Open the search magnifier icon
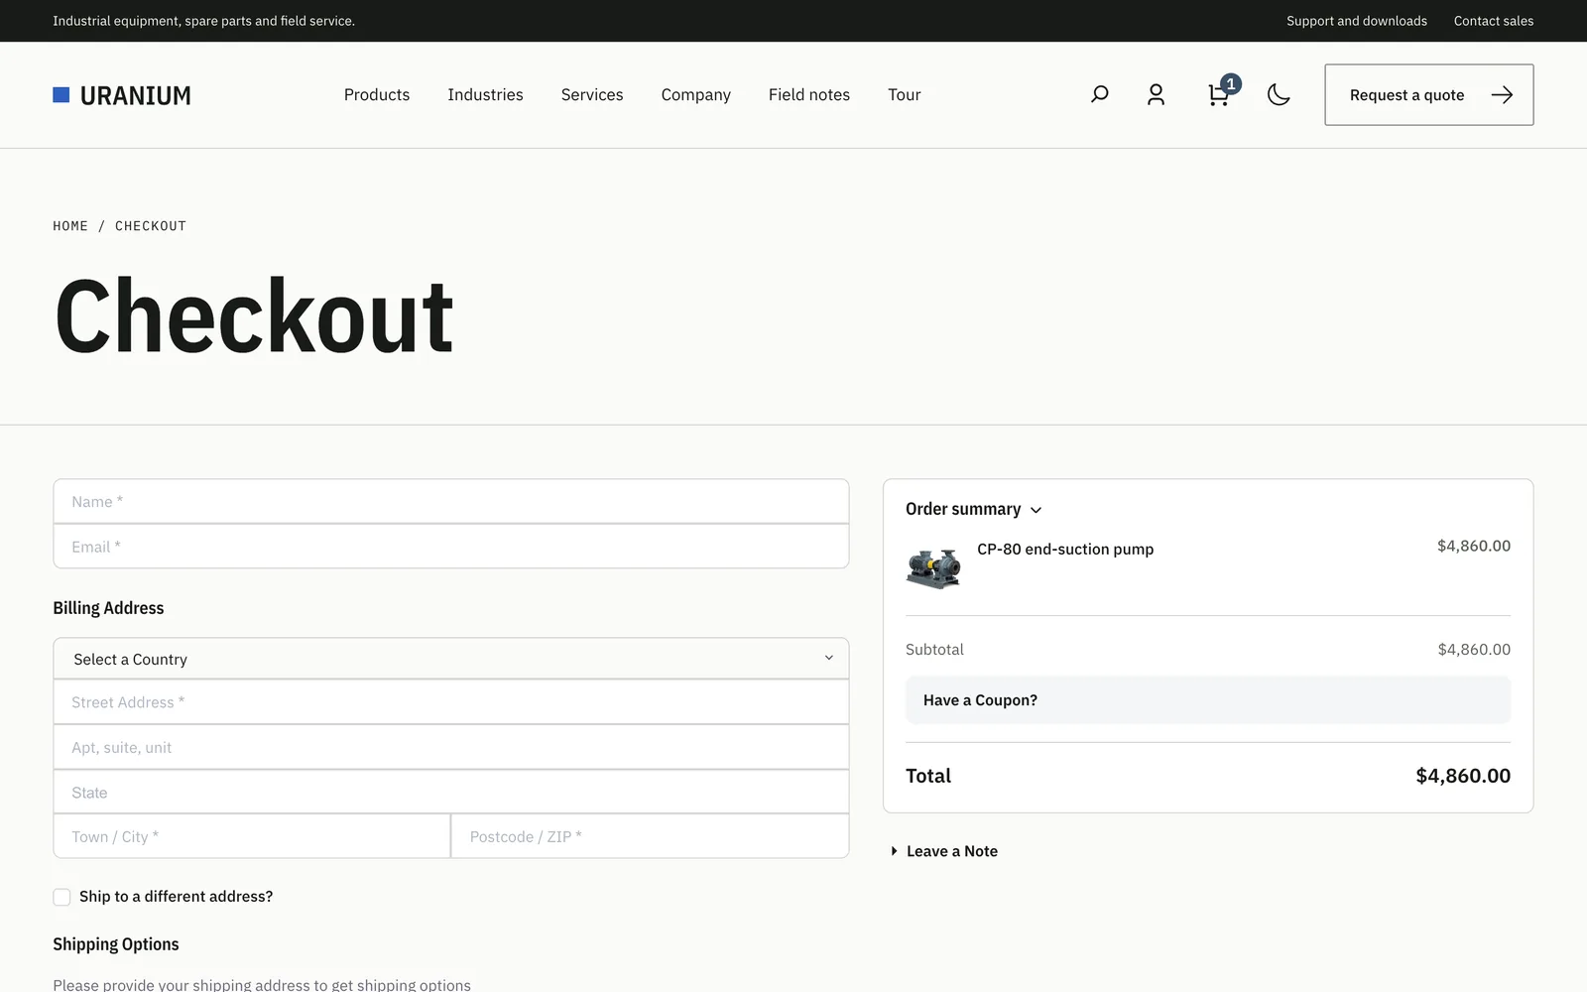The image size is (1587, 992). coord(1099,94)
